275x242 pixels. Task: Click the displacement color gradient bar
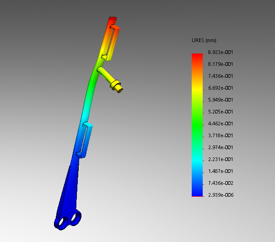[x=197, y=125]
